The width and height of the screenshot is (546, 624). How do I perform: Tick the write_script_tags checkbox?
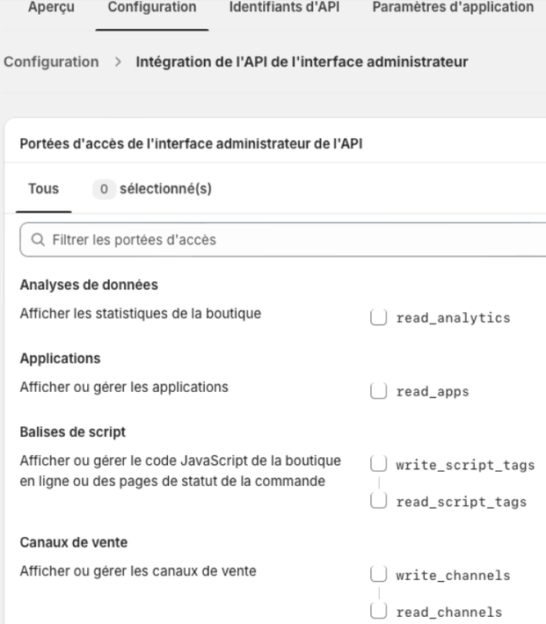click(x=378, y=464)
